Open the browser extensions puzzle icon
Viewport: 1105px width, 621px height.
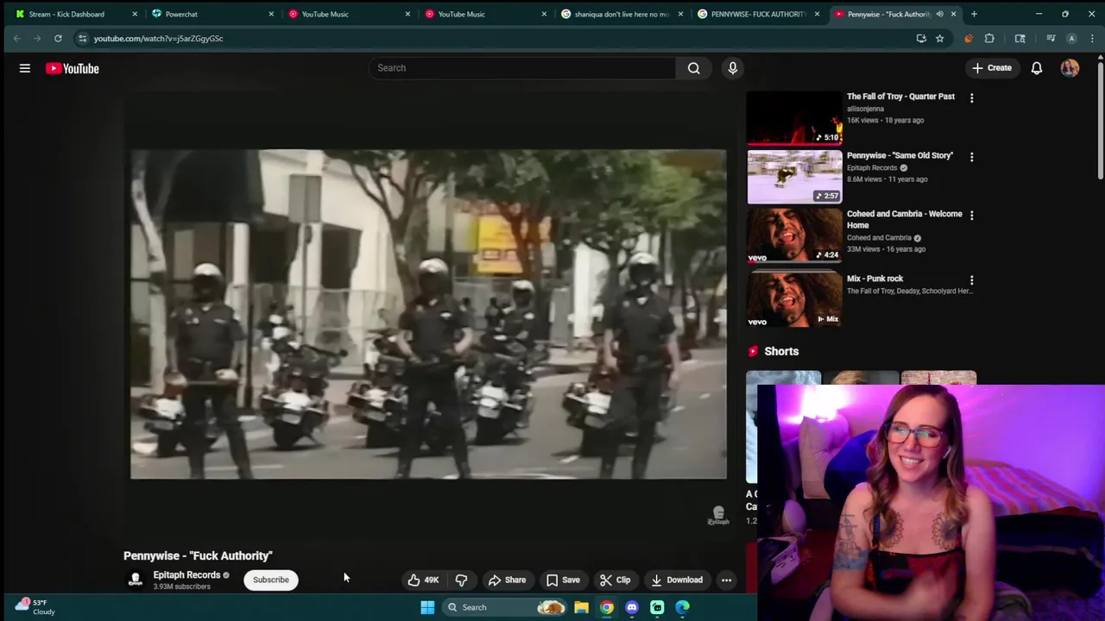click(989, 38)
